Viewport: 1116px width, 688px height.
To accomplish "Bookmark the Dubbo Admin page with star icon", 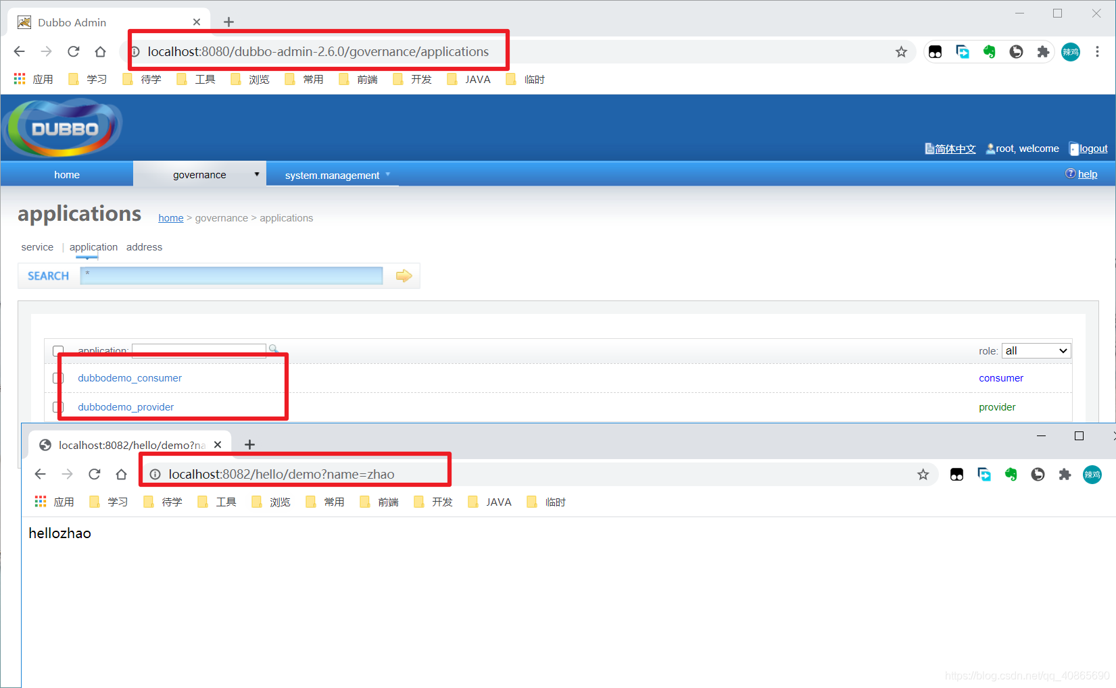I will (x=901, y=52).
